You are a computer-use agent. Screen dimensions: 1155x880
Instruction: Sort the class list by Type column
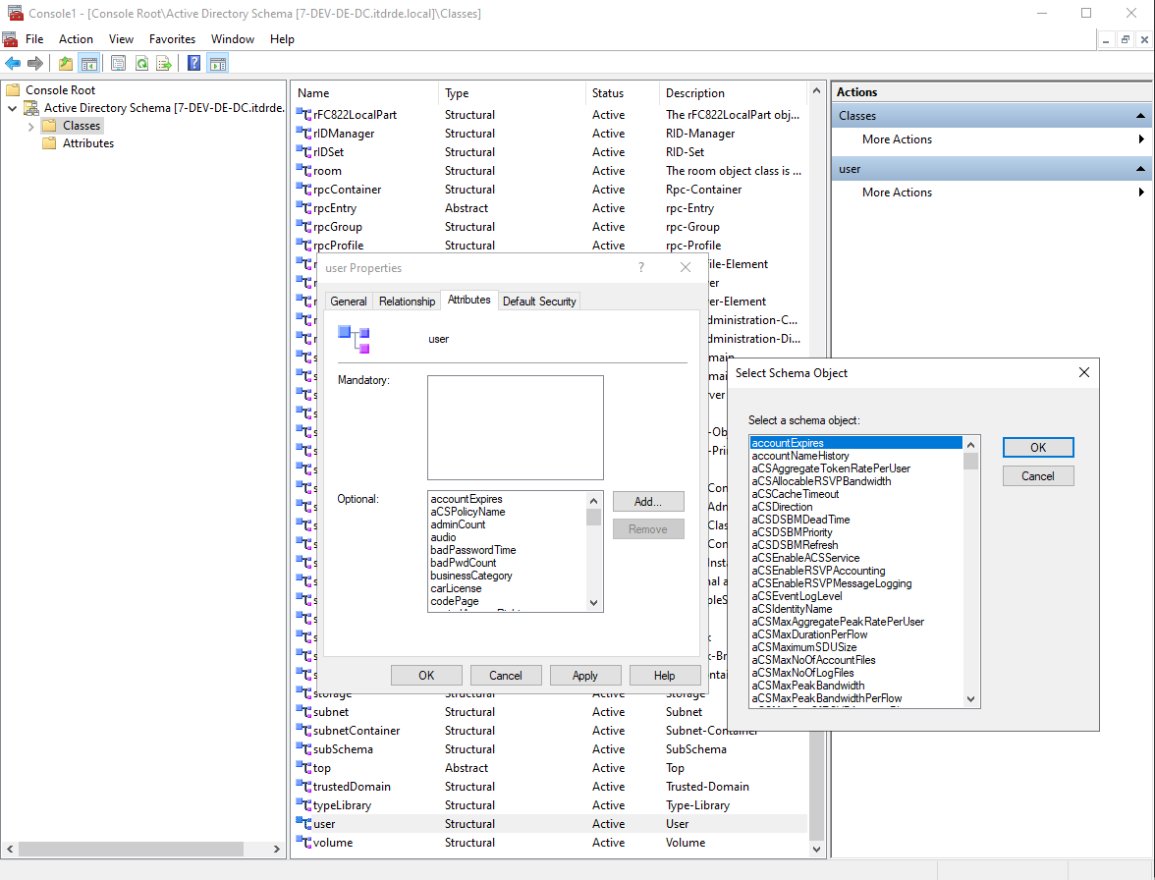click(512, 93)
